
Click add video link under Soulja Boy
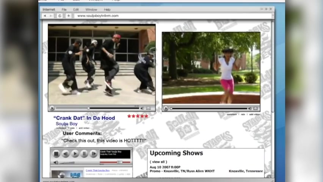84,128
